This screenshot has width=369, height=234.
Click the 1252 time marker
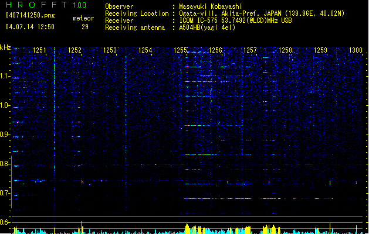click(75, 50)
